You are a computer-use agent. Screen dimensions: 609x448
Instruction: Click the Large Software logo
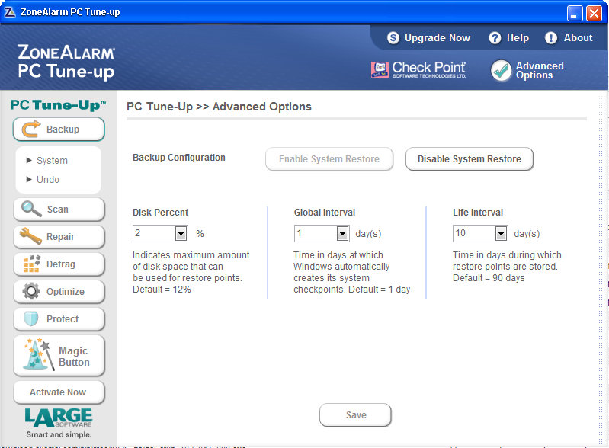[58, 418]
